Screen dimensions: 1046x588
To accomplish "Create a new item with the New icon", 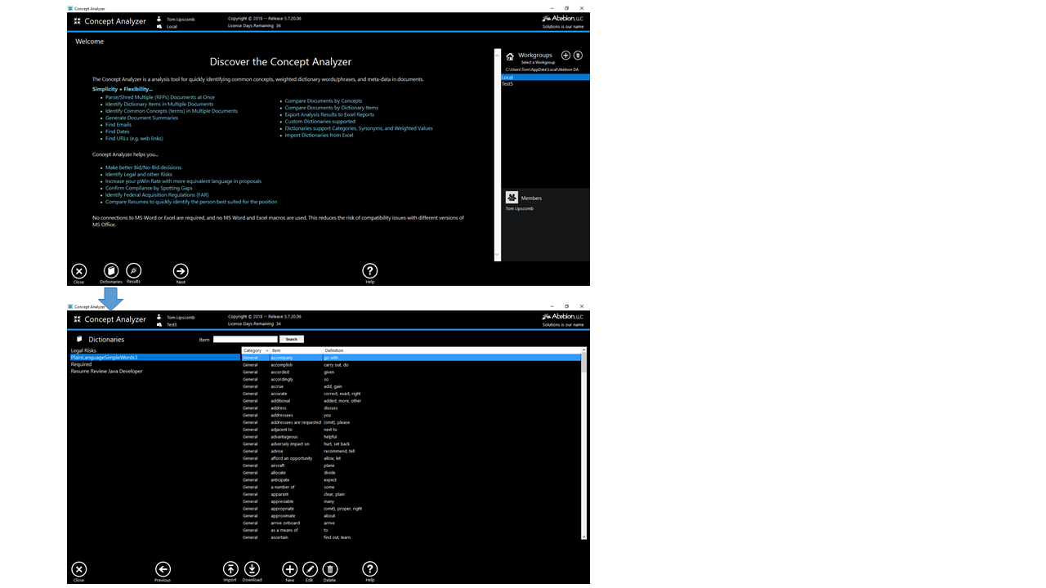I will click(289, 569).
